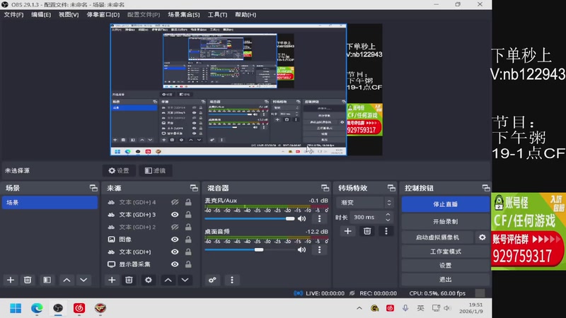This screenshot has height=318, width=566.
Task: Undock the 来源 panel
Action: pos(194,188)
